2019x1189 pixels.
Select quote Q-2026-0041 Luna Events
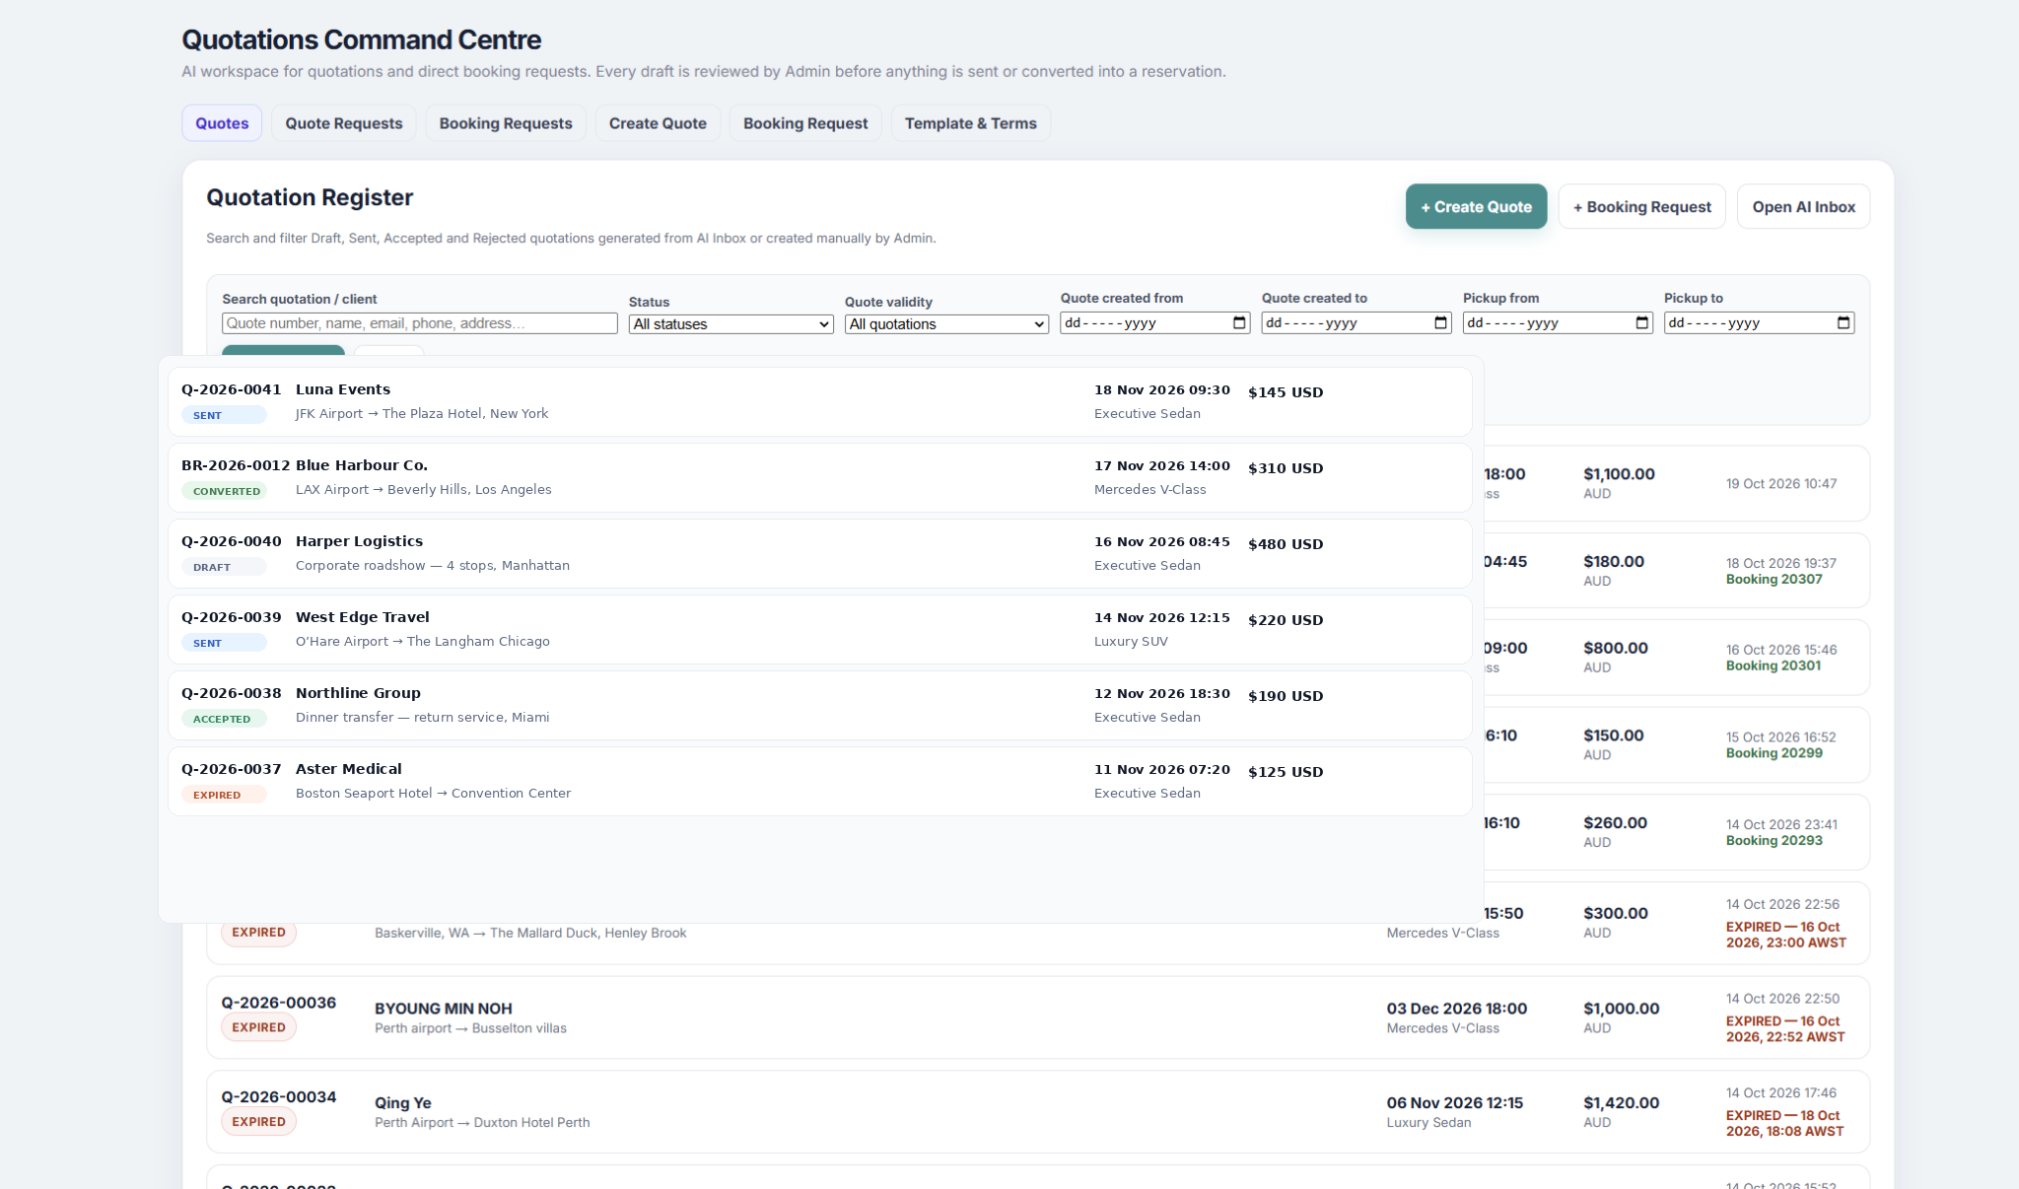(820, 402)
